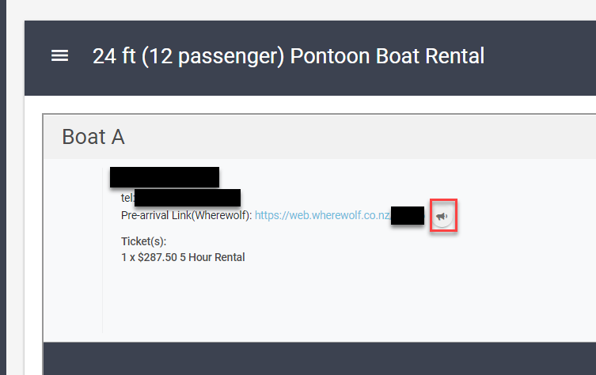
Task: Click the Ticket(s): label
Action: (144, 241)
